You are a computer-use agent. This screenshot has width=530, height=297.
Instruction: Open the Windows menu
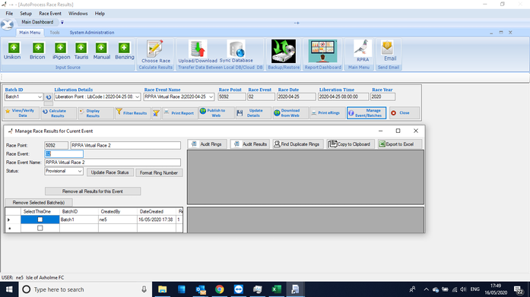click(x=78, y=14)
